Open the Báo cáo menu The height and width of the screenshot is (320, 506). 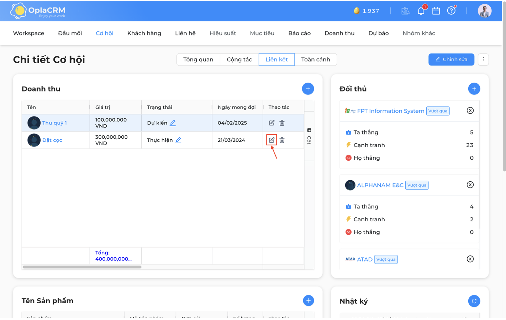[x=299, y=33]
